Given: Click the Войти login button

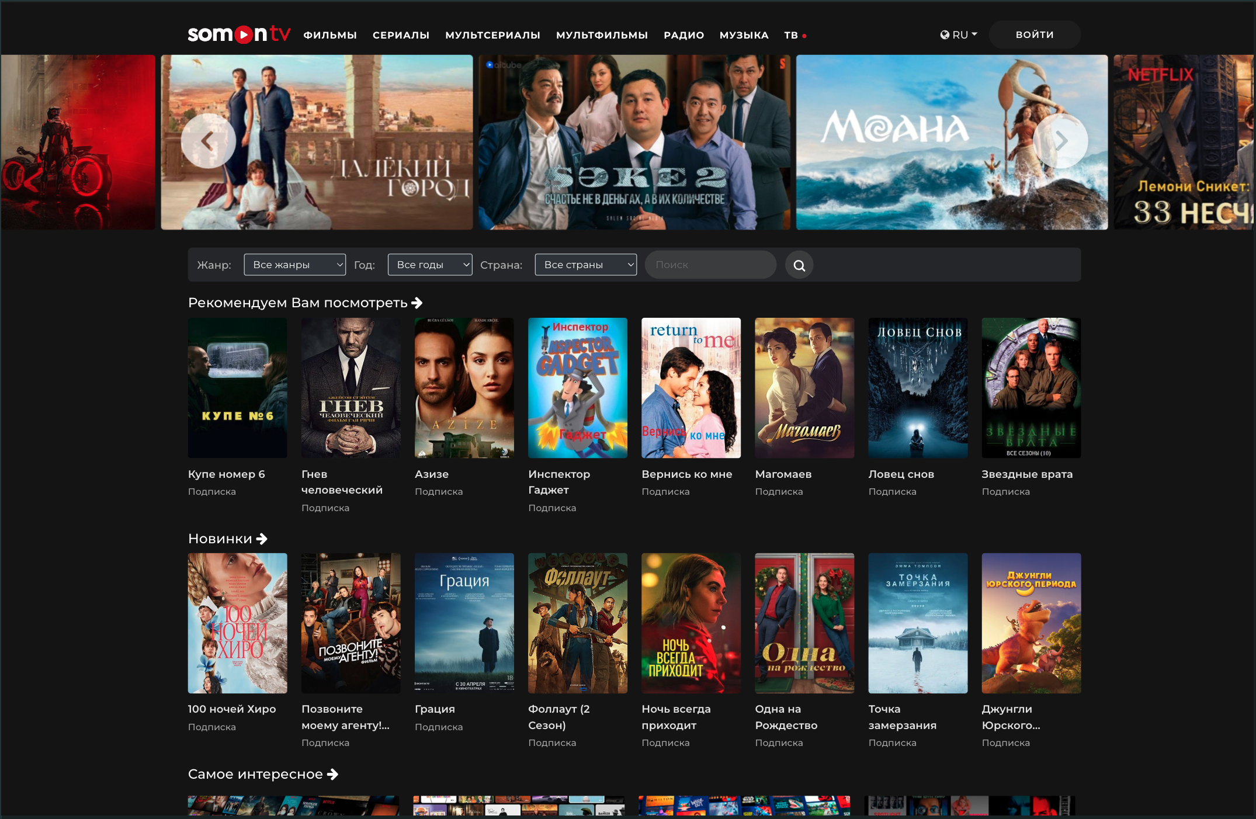Looking at the screenshot, I should (1035, 34).
